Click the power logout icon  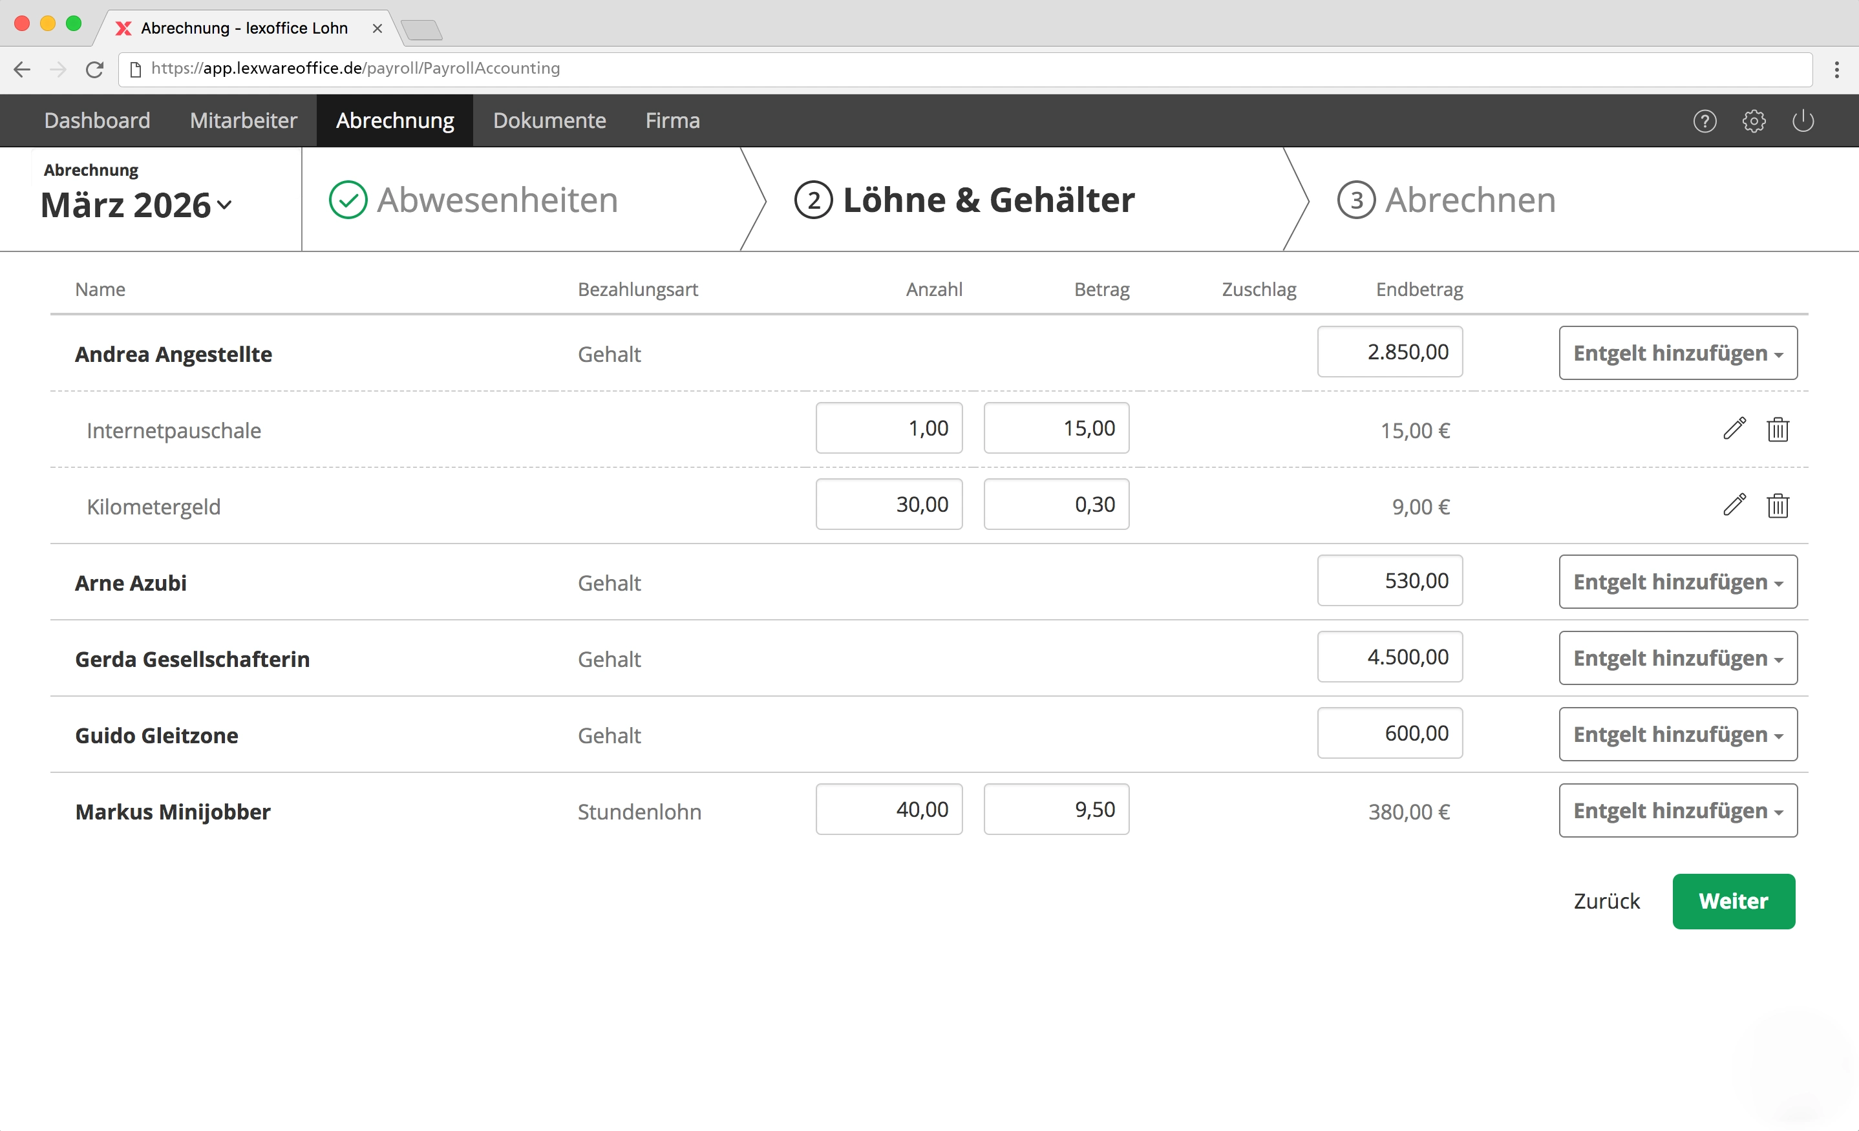tap(1802, 121)
